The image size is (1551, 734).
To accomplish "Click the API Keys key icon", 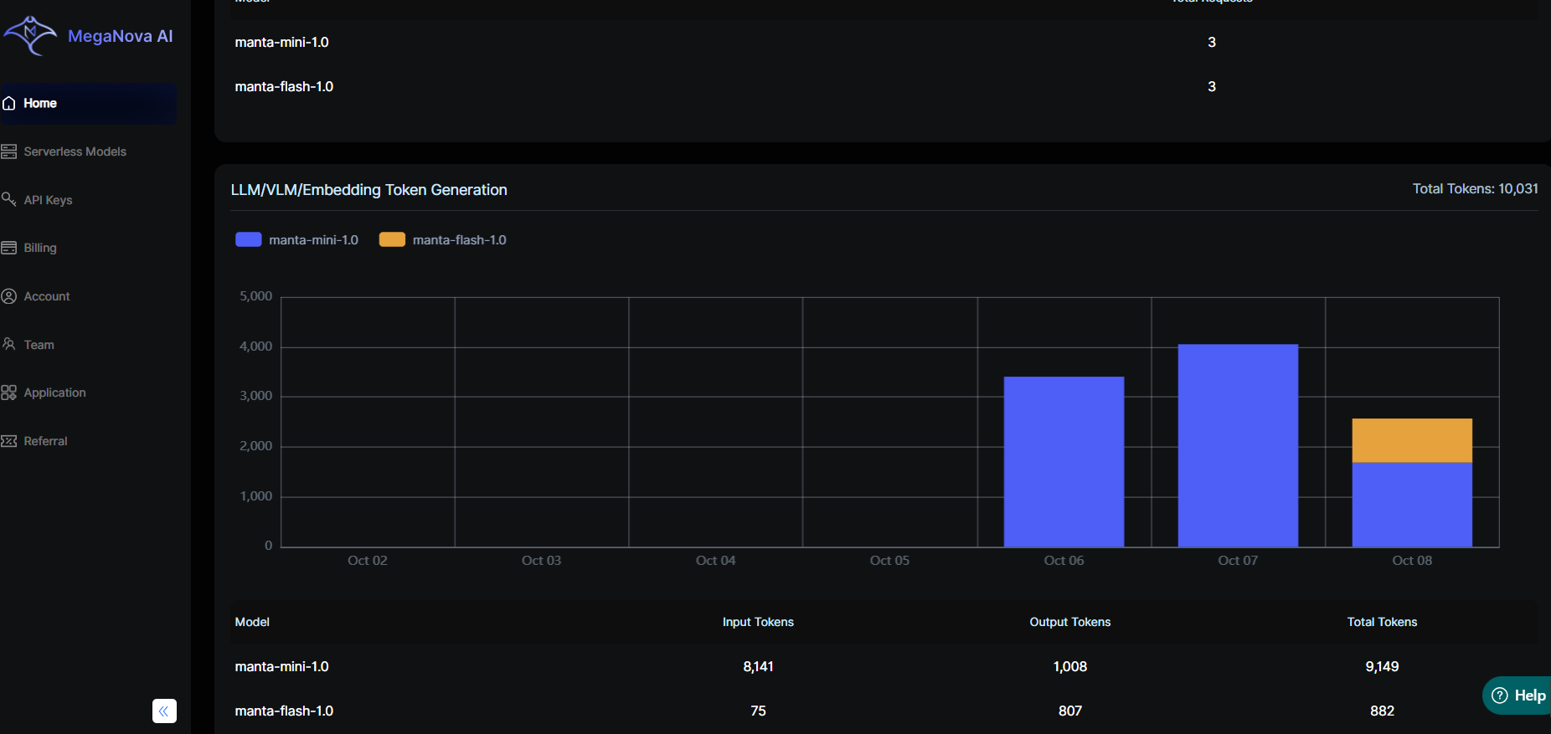I will (x=9, y=199).
